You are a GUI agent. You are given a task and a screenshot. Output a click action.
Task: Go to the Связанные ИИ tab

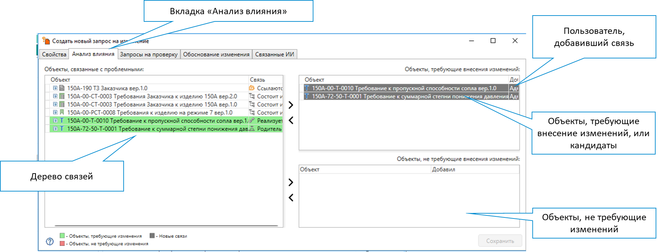[x=274, y=54]
